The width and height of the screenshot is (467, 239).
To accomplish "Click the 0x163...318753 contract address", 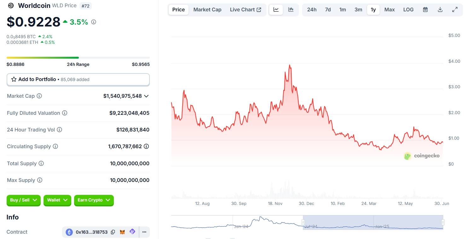I will [92, 232].
